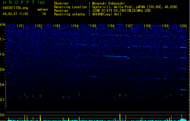
Task: Click the 0.9 kHz axis label
Action: tap(3, 70)
